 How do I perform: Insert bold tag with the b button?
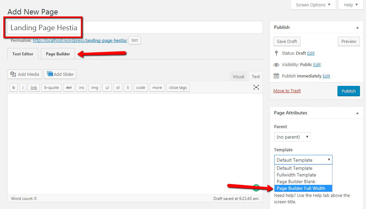[x=13, y=87]
